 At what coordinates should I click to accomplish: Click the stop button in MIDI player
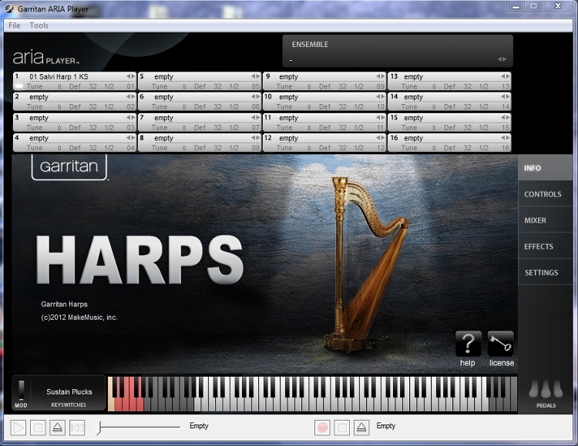pos(38,428)
